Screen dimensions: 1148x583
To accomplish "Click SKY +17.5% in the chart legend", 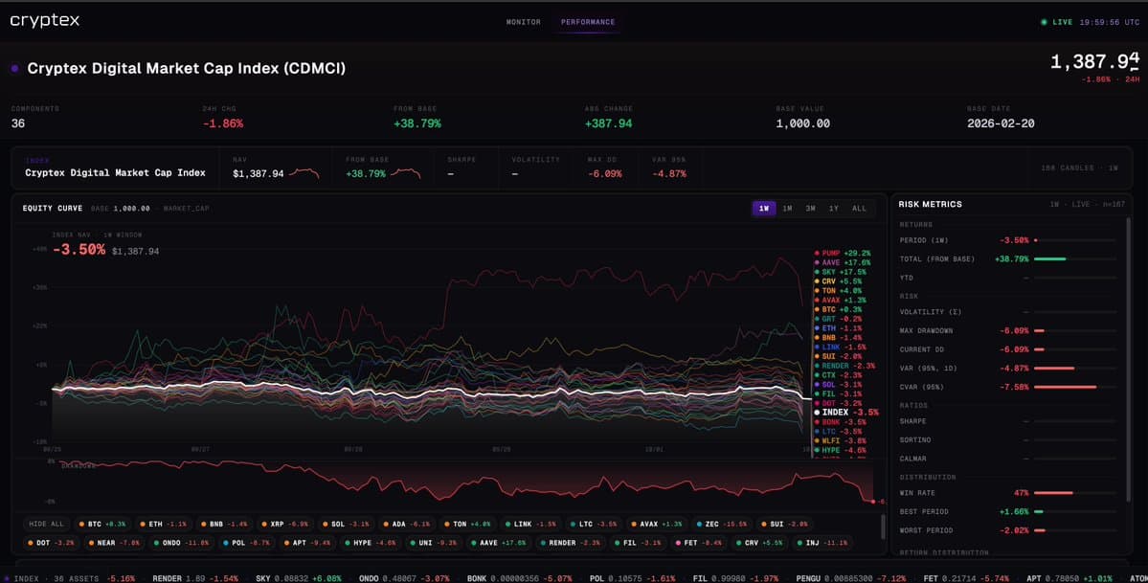I will tap(840, 272).
